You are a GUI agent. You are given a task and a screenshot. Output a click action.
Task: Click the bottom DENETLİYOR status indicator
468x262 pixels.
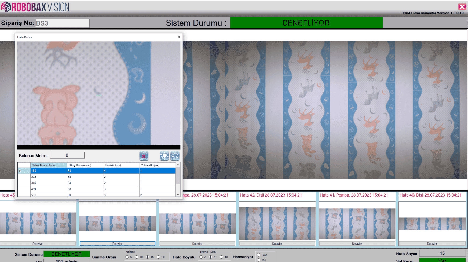(67, 254)
